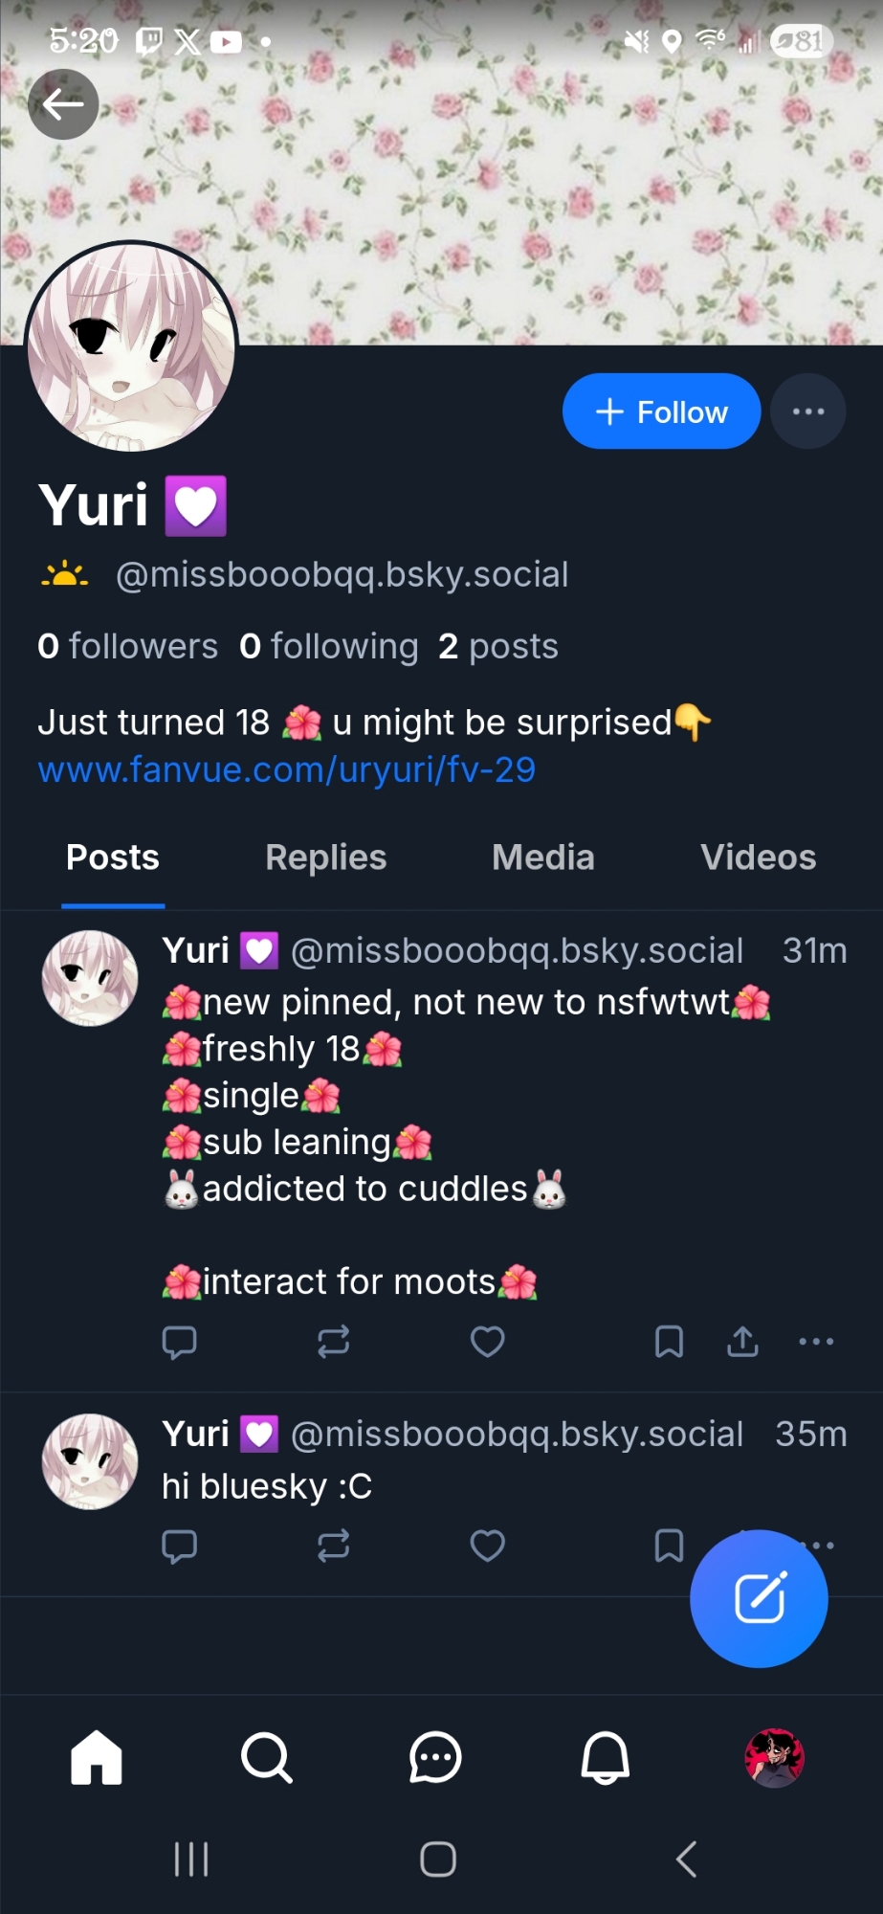Viewport: 883px width, 1914px height.
Task: Like the 'hi bluesky :C' post
Action: click(x=487, y=1546)
